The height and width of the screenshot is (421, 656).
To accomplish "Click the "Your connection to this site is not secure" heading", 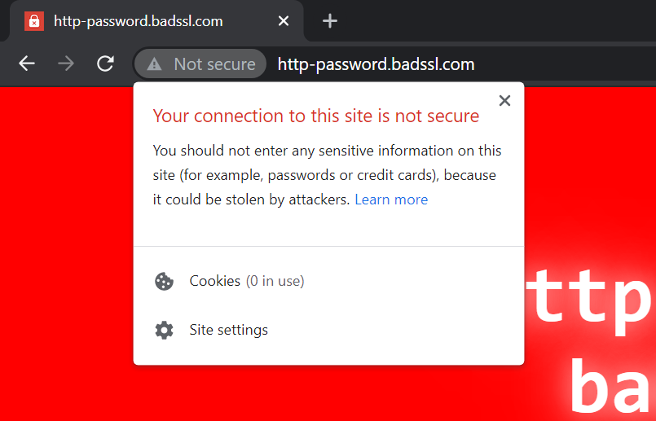I will click(x=316, y=116).
